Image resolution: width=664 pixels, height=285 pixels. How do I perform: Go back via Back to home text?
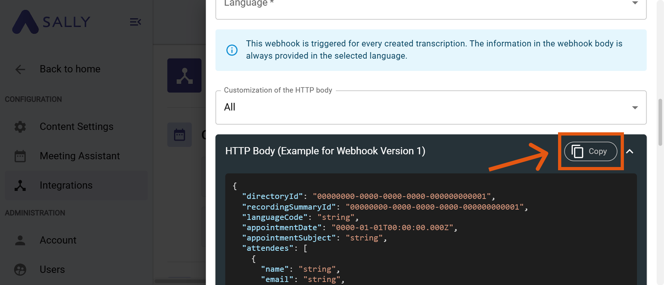coord(70,69)
